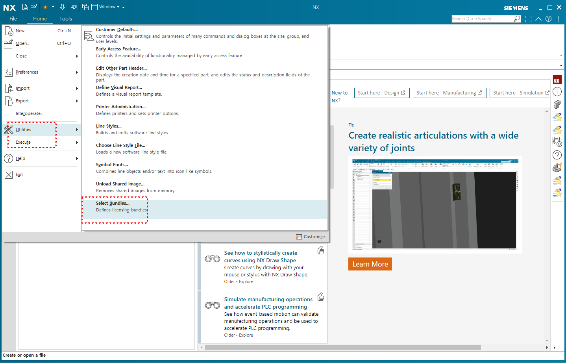Click the Customize... button in File menu
566x363 pixels.
pos(311,237)
